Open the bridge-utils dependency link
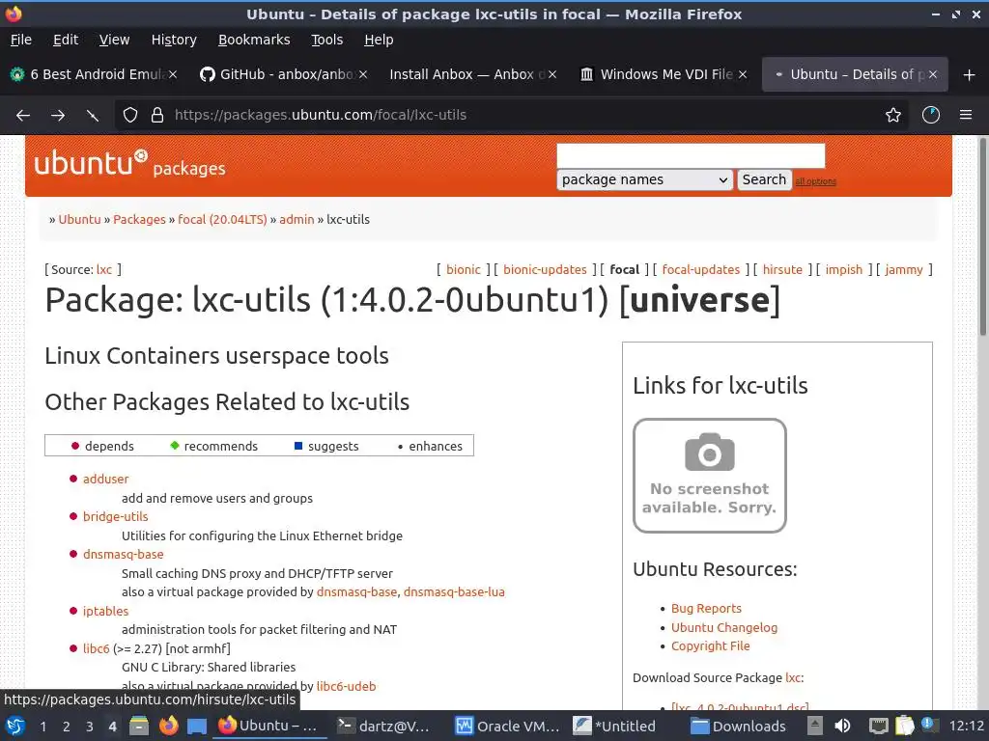The width and height of the screenshot is (989, 741). pyautogui.click(x=116, y=517)
